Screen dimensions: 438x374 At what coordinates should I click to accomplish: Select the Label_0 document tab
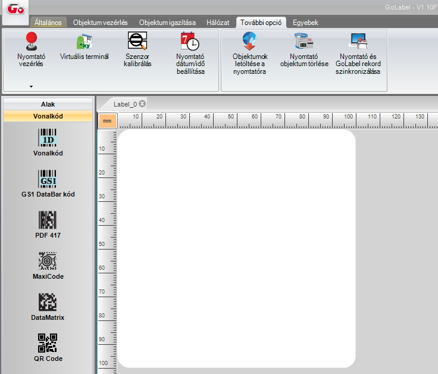125,104
